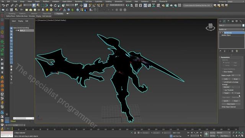Viewport: 245px width, 138px height.
Task: Switch to the Freeform ribbon tab
Action: tap(22, 14)
